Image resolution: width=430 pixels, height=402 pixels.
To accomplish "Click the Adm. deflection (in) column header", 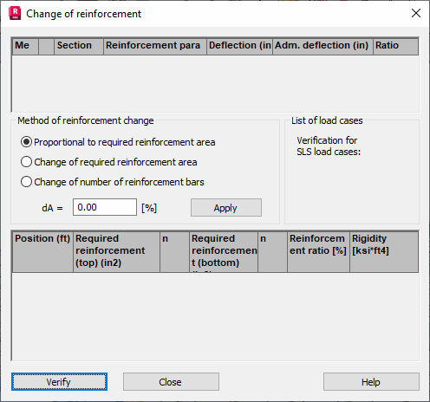I will pos(322,46).
